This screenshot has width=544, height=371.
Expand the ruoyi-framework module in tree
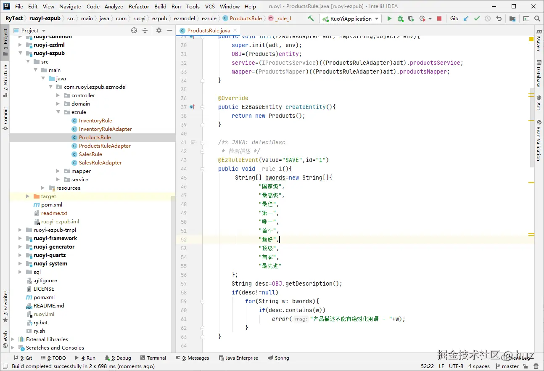click(20, 238)
